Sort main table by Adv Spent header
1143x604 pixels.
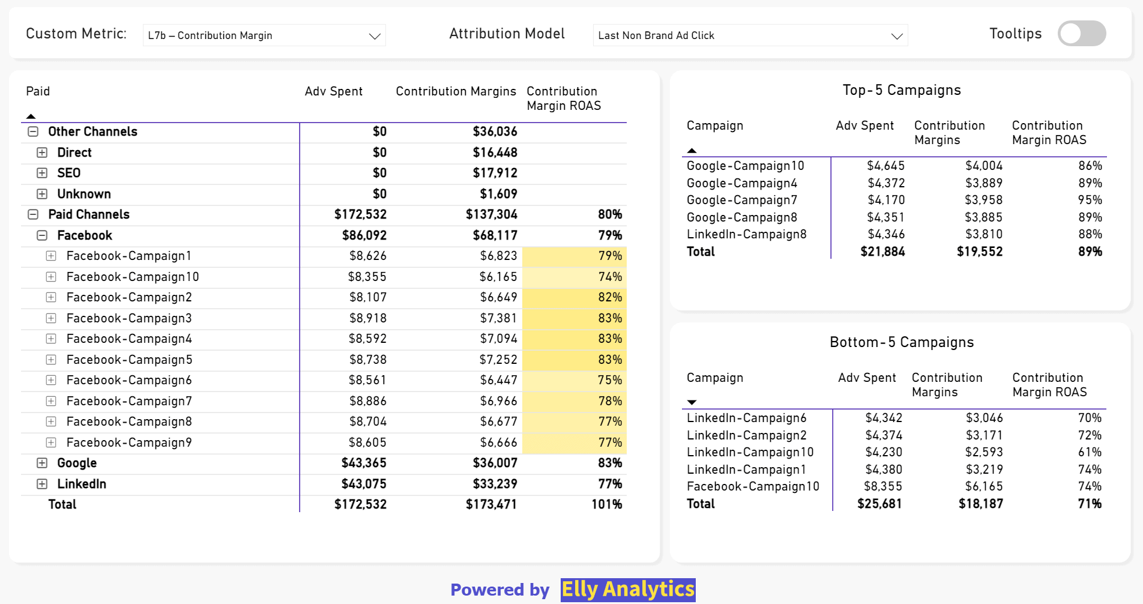click(x=333, y=91)
